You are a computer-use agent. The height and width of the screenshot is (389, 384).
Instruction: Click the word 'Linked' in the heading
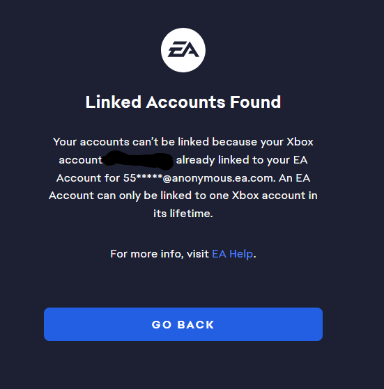click(x=114, y=102)
